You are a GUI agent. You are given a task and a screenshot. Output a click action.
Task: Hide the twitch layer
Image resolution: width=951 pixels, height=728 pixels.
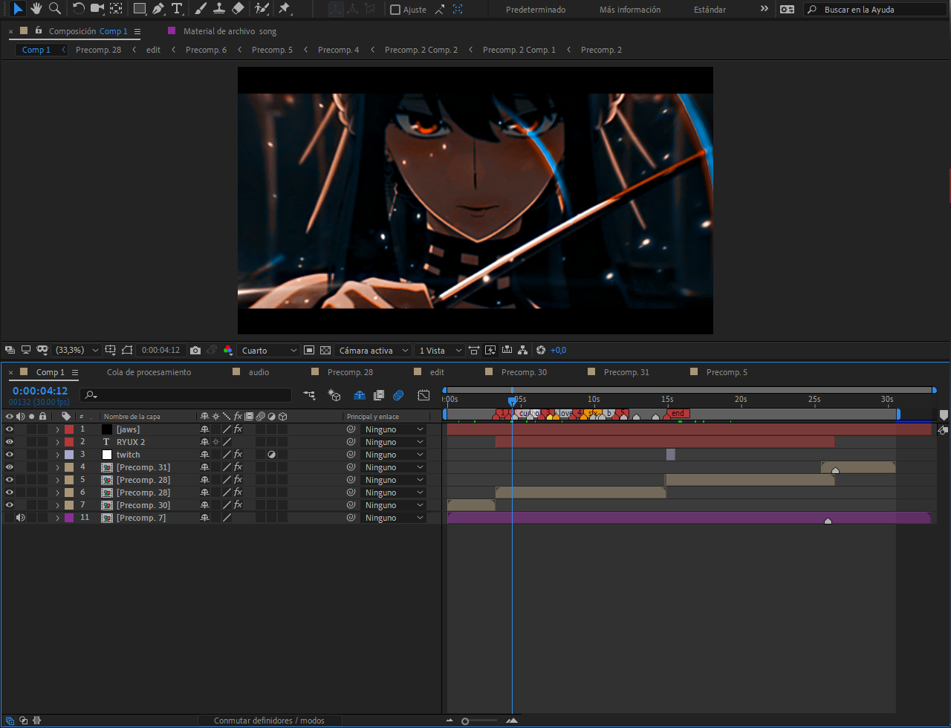[10, 455]
